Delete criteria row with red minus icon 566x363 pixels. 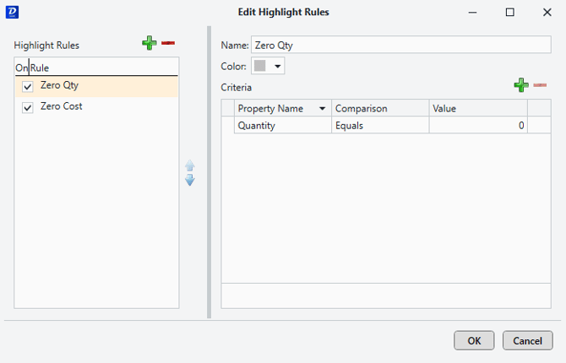coord(540,85)
